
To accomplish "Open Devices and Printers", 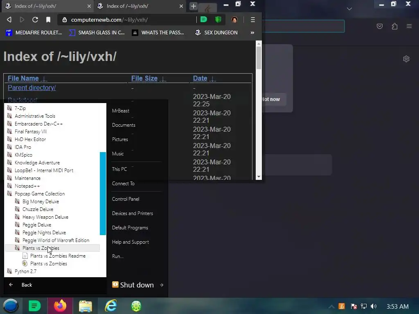I will tap(132, 213).
